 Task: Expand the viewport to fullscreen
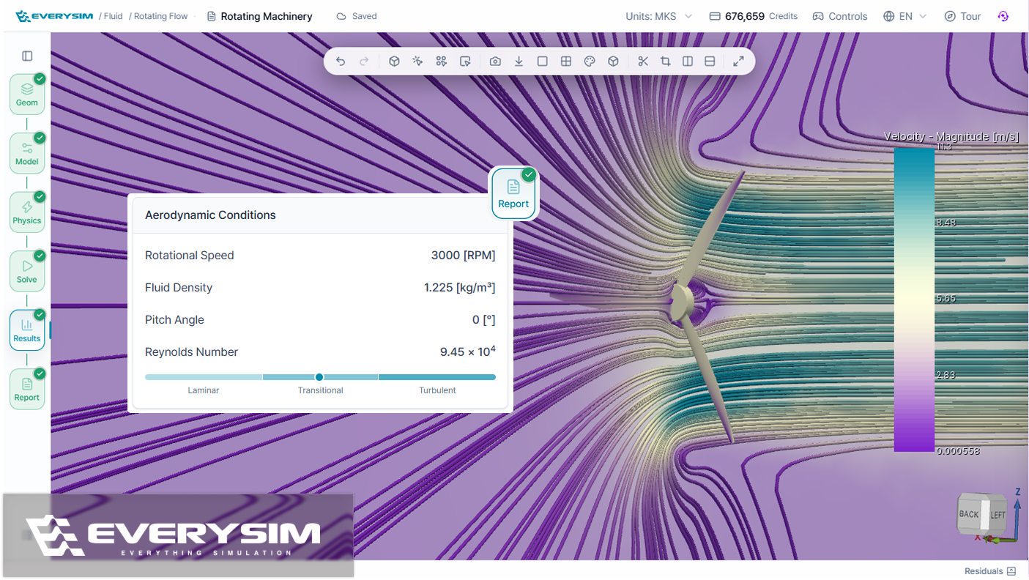pos(738,62)
